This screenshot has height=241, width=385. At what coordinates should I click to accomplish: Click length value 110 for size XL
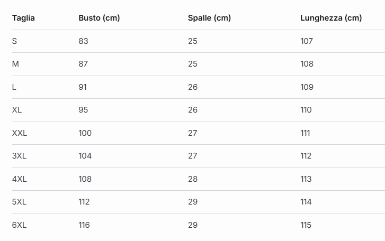(x=306, y=110)
